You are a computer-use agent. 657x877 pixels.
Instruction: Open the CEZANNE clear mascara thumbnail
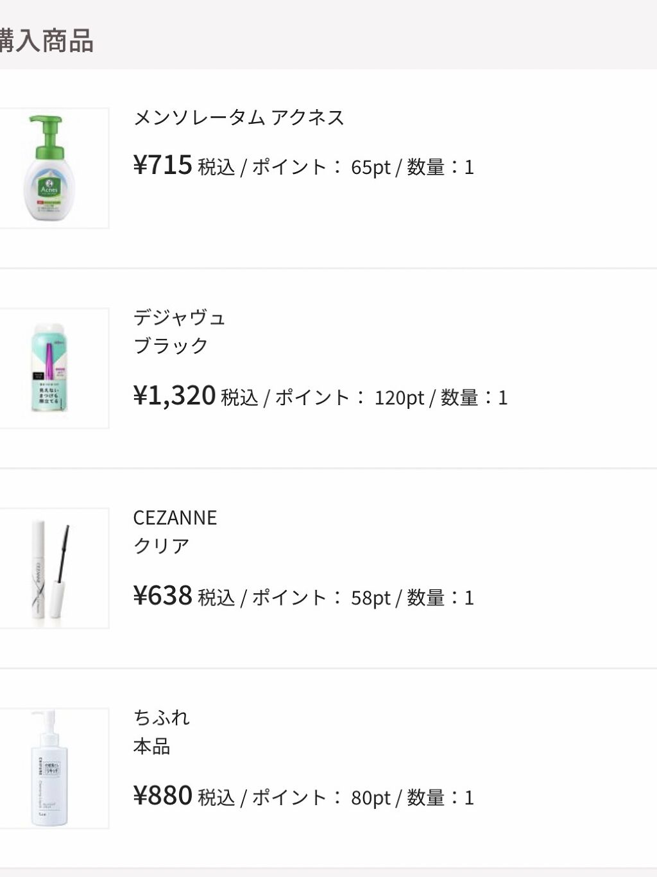coord(51,568)
